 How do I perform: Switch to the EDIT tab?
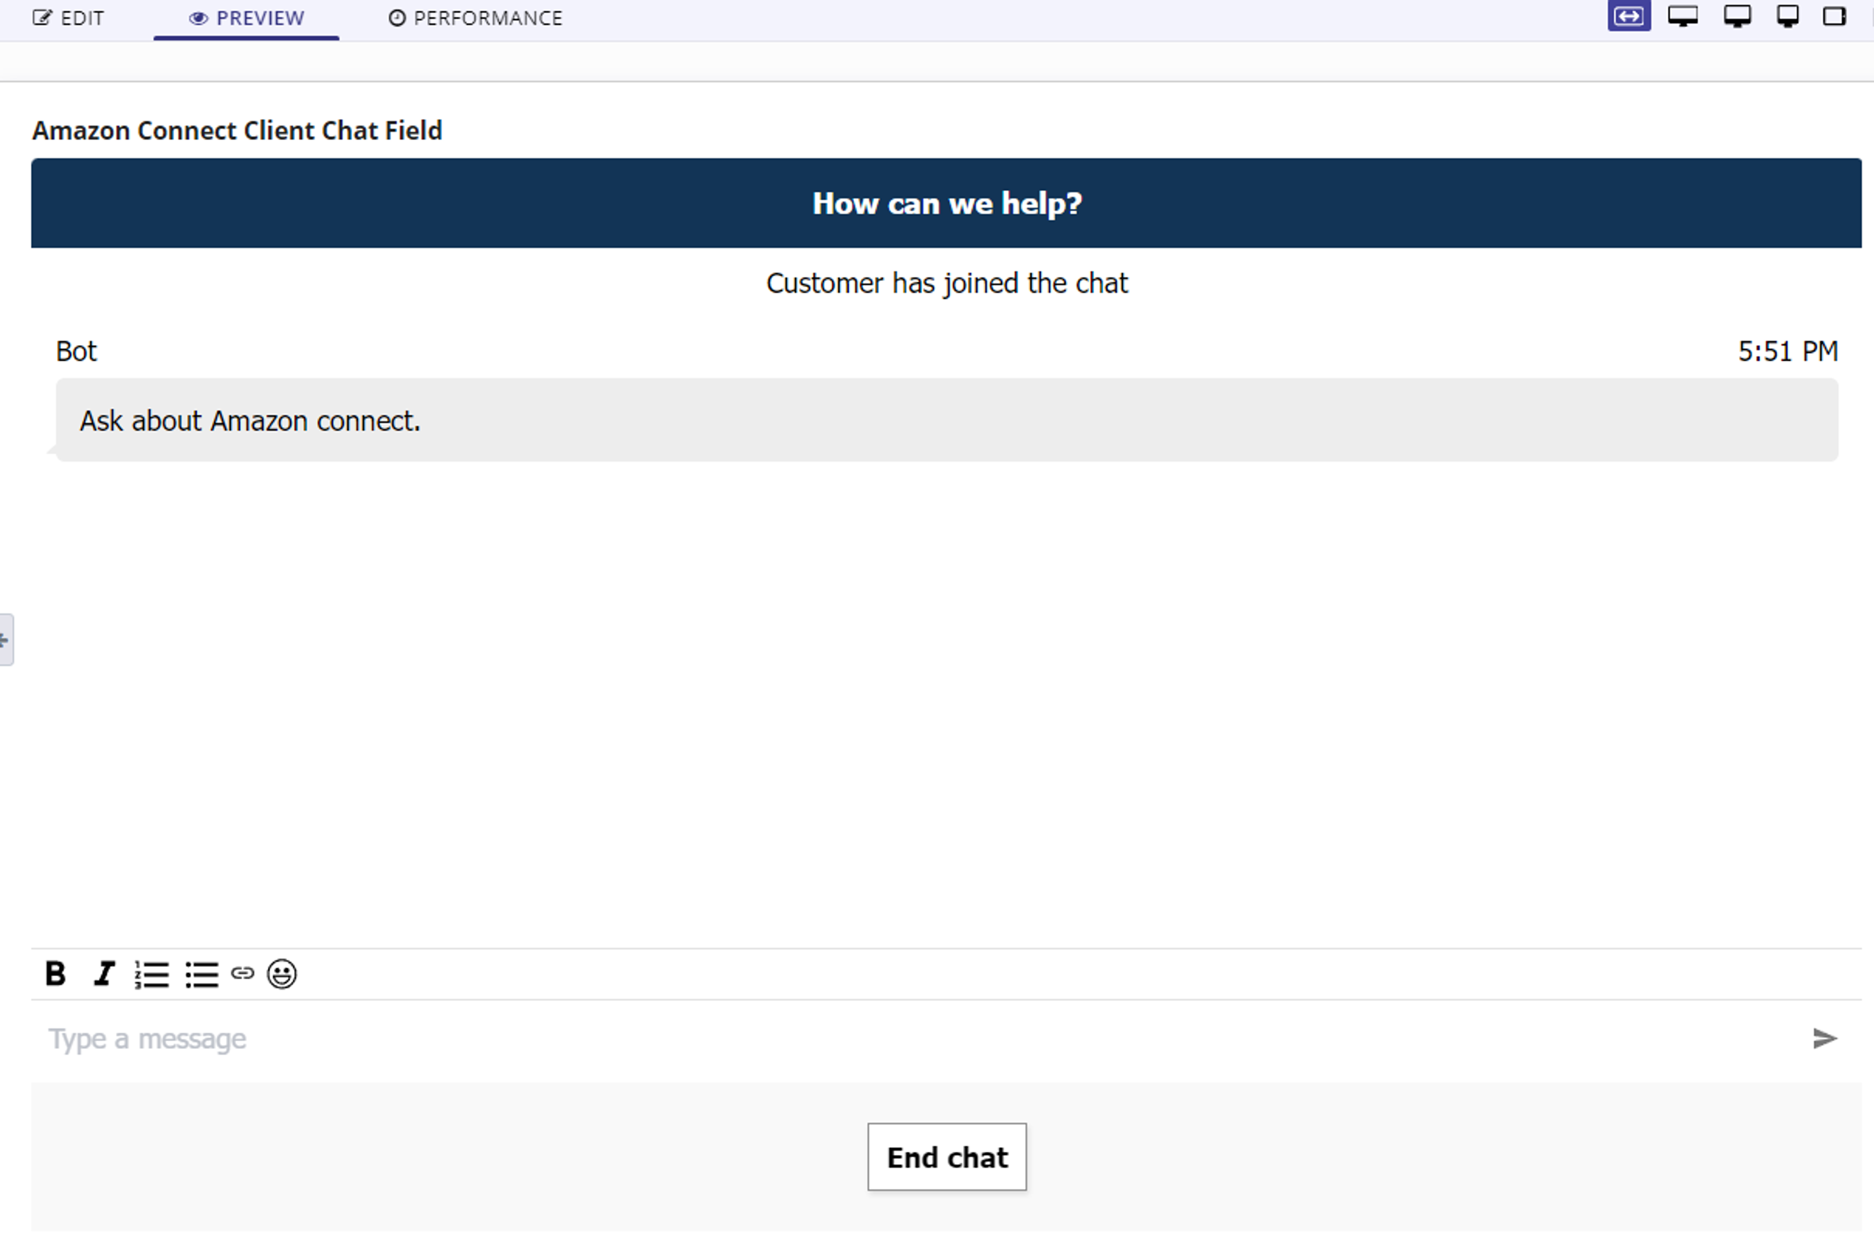point(68,19)
